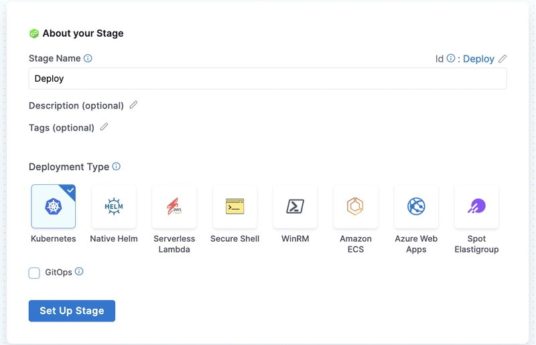Click the Native Helm label text

tap(114, 238)
